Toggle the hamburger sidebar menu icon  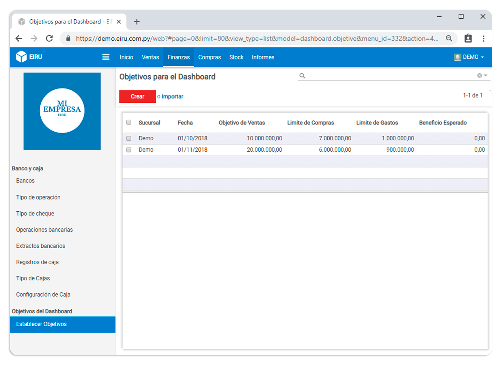(x=106, y=57)
